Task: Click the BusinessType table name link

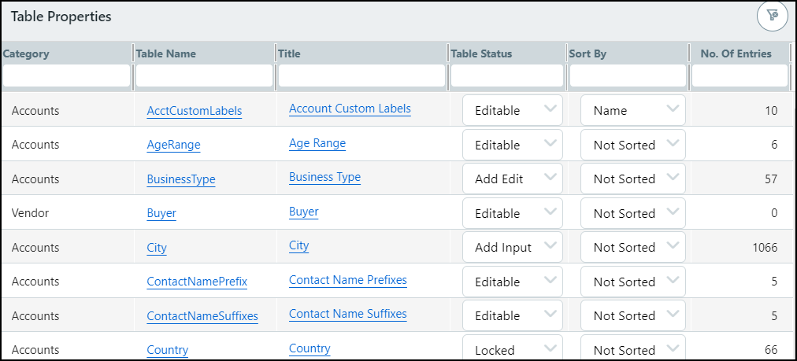Action: 180,179
